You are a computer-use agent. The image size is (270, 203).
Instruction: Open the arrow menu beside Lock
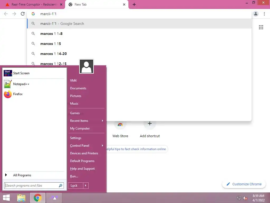point(86,186)
